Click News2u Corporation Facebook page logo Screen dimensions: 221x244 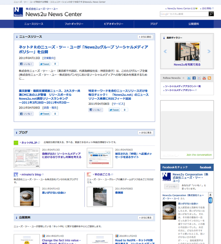[x=166, y=177]
